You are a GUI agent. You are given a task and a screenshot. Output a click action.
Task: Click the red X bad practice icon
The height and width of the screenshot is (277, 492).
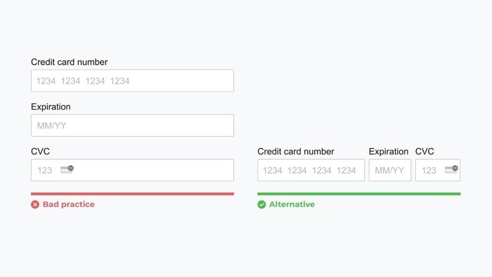pos(35,204)
